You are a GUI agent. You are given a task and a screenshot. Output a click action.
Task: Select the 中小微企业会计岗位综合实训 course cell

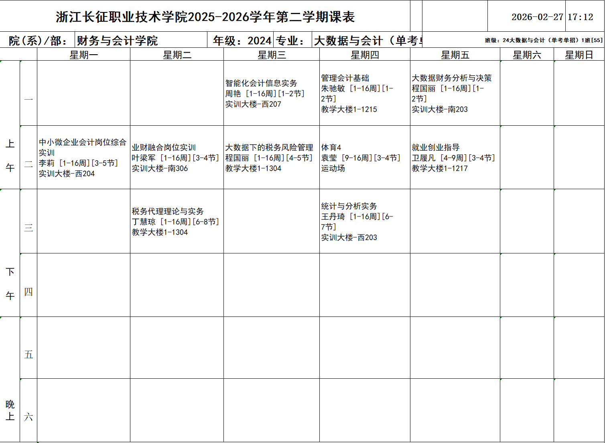coord(83,158)
